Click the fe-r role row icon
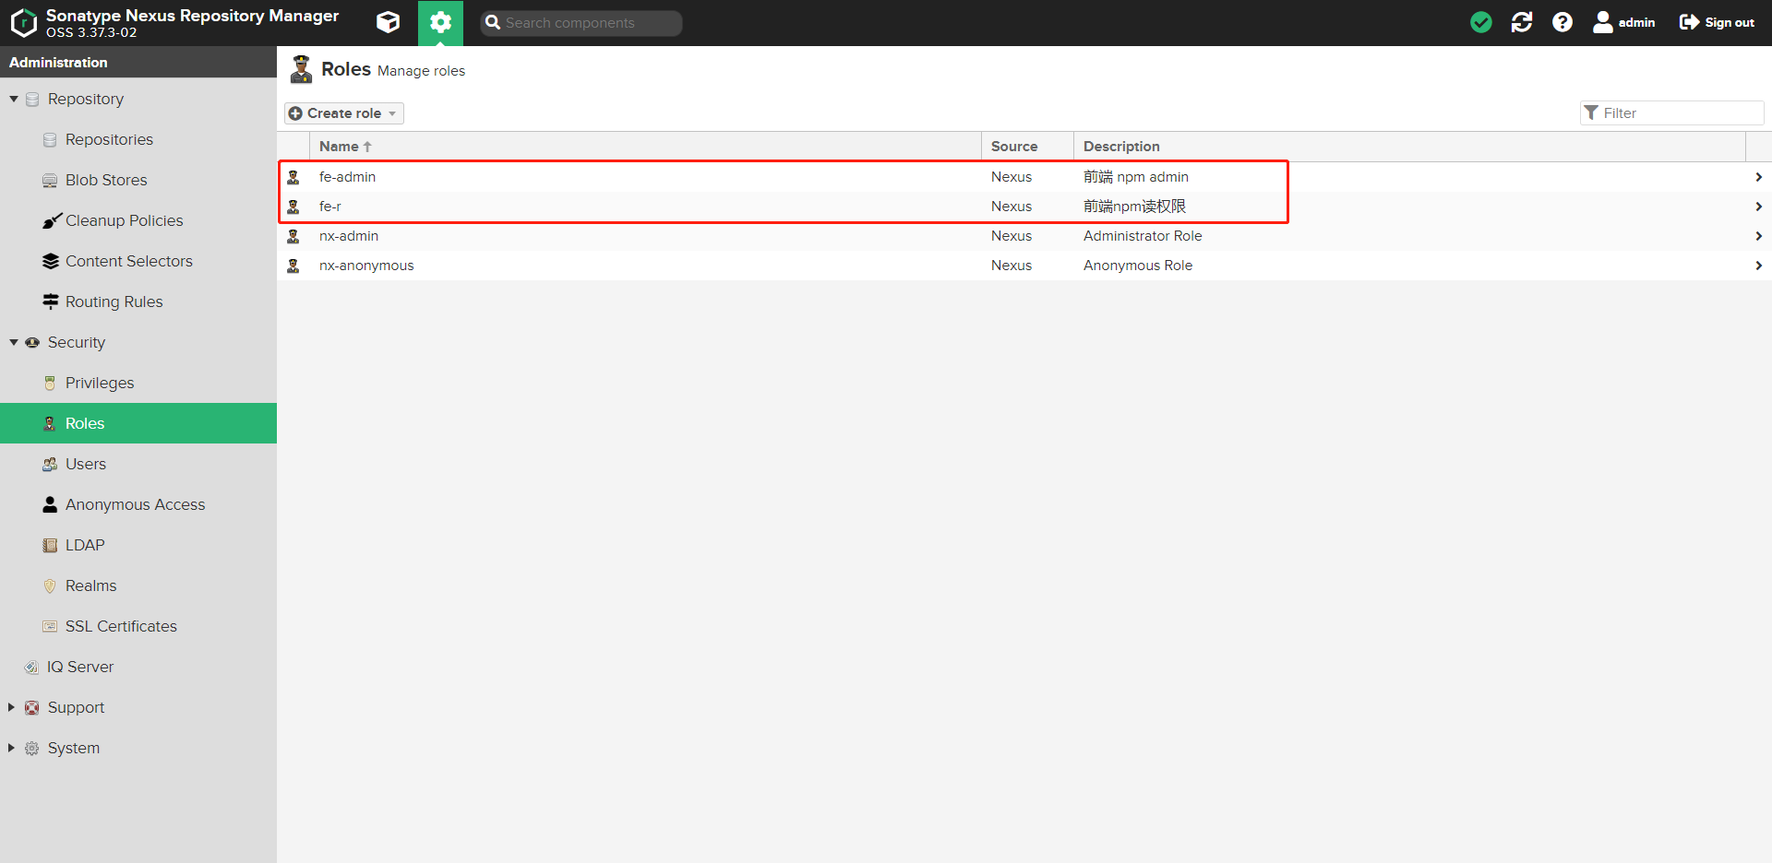The width and height of the screenshot is (1772, 863). click(293, 207)
